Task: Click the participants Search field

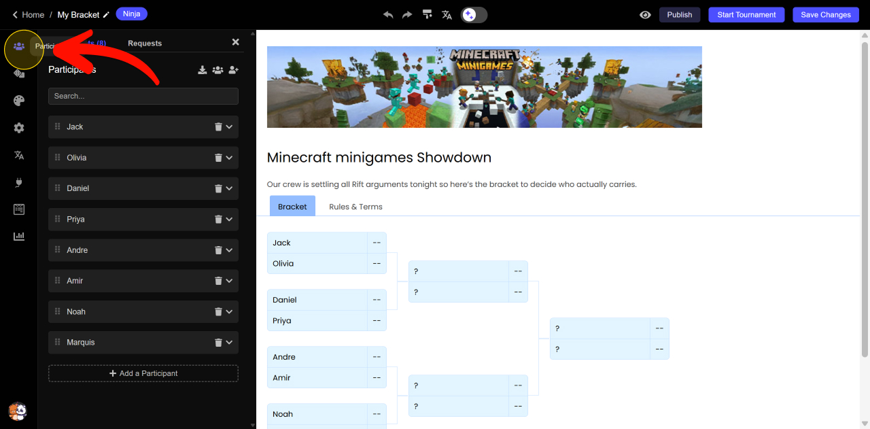Action: point(143,96)
